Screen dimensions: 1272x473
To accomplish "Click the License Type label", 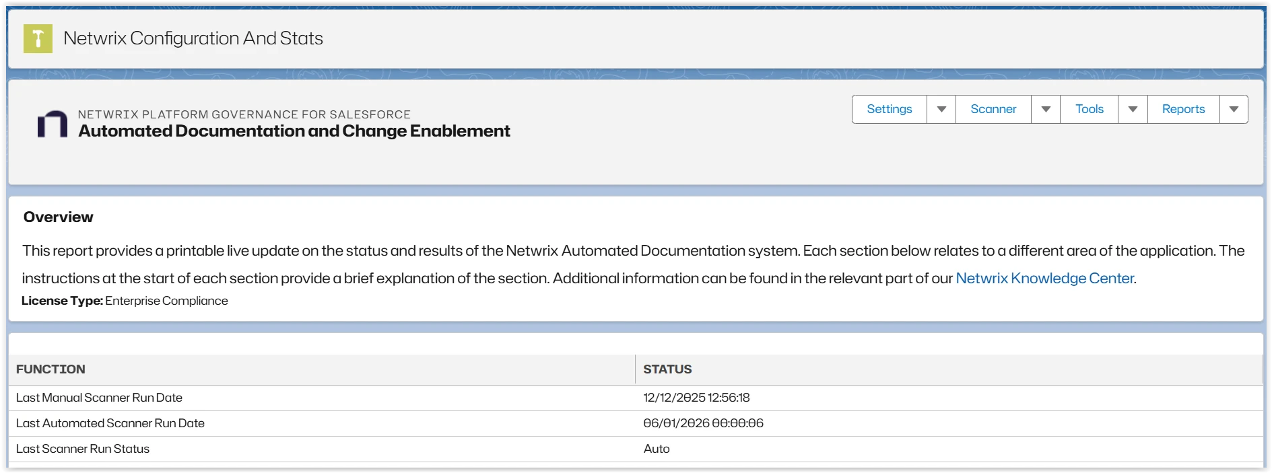I will pos(62,301).
